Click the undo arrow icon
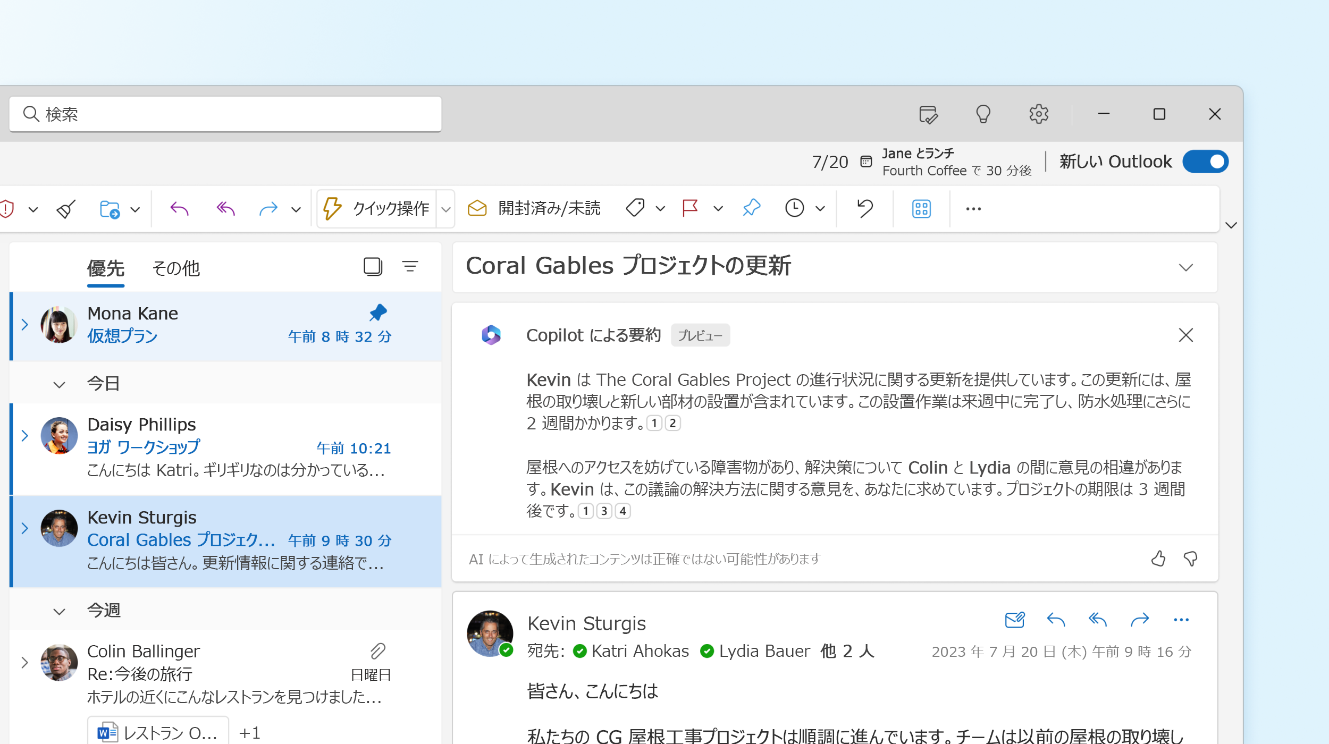 864,208
